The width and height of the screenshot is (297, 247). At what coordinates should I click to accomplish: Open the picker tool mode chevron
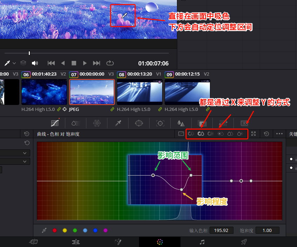pyautogui.click(x=14, y=63)
